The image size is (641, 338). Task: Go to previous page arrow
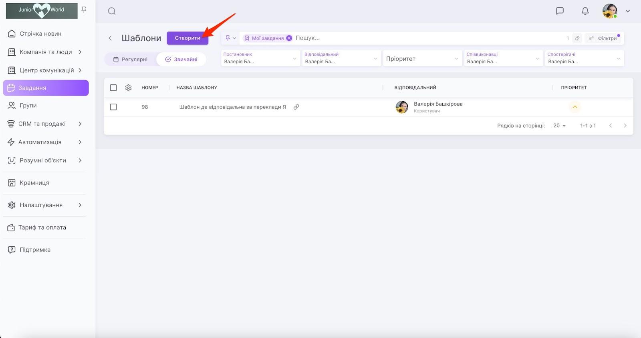click(611, 126)
